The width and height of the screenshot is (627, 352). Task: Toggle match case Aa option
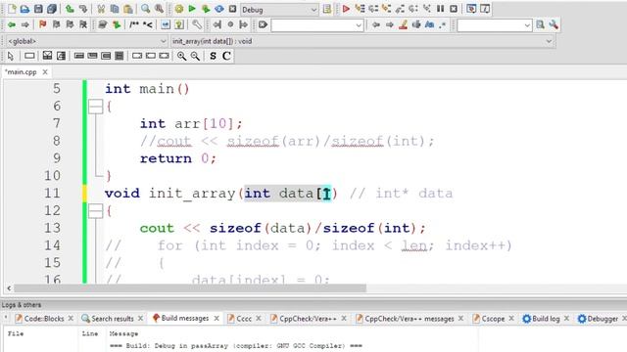pos(429,24)
